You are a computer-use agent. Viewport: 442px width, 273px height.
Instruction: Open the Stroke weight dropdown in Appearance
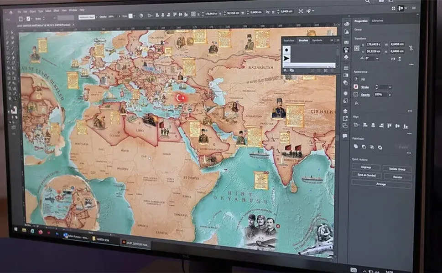pos(390,87)
